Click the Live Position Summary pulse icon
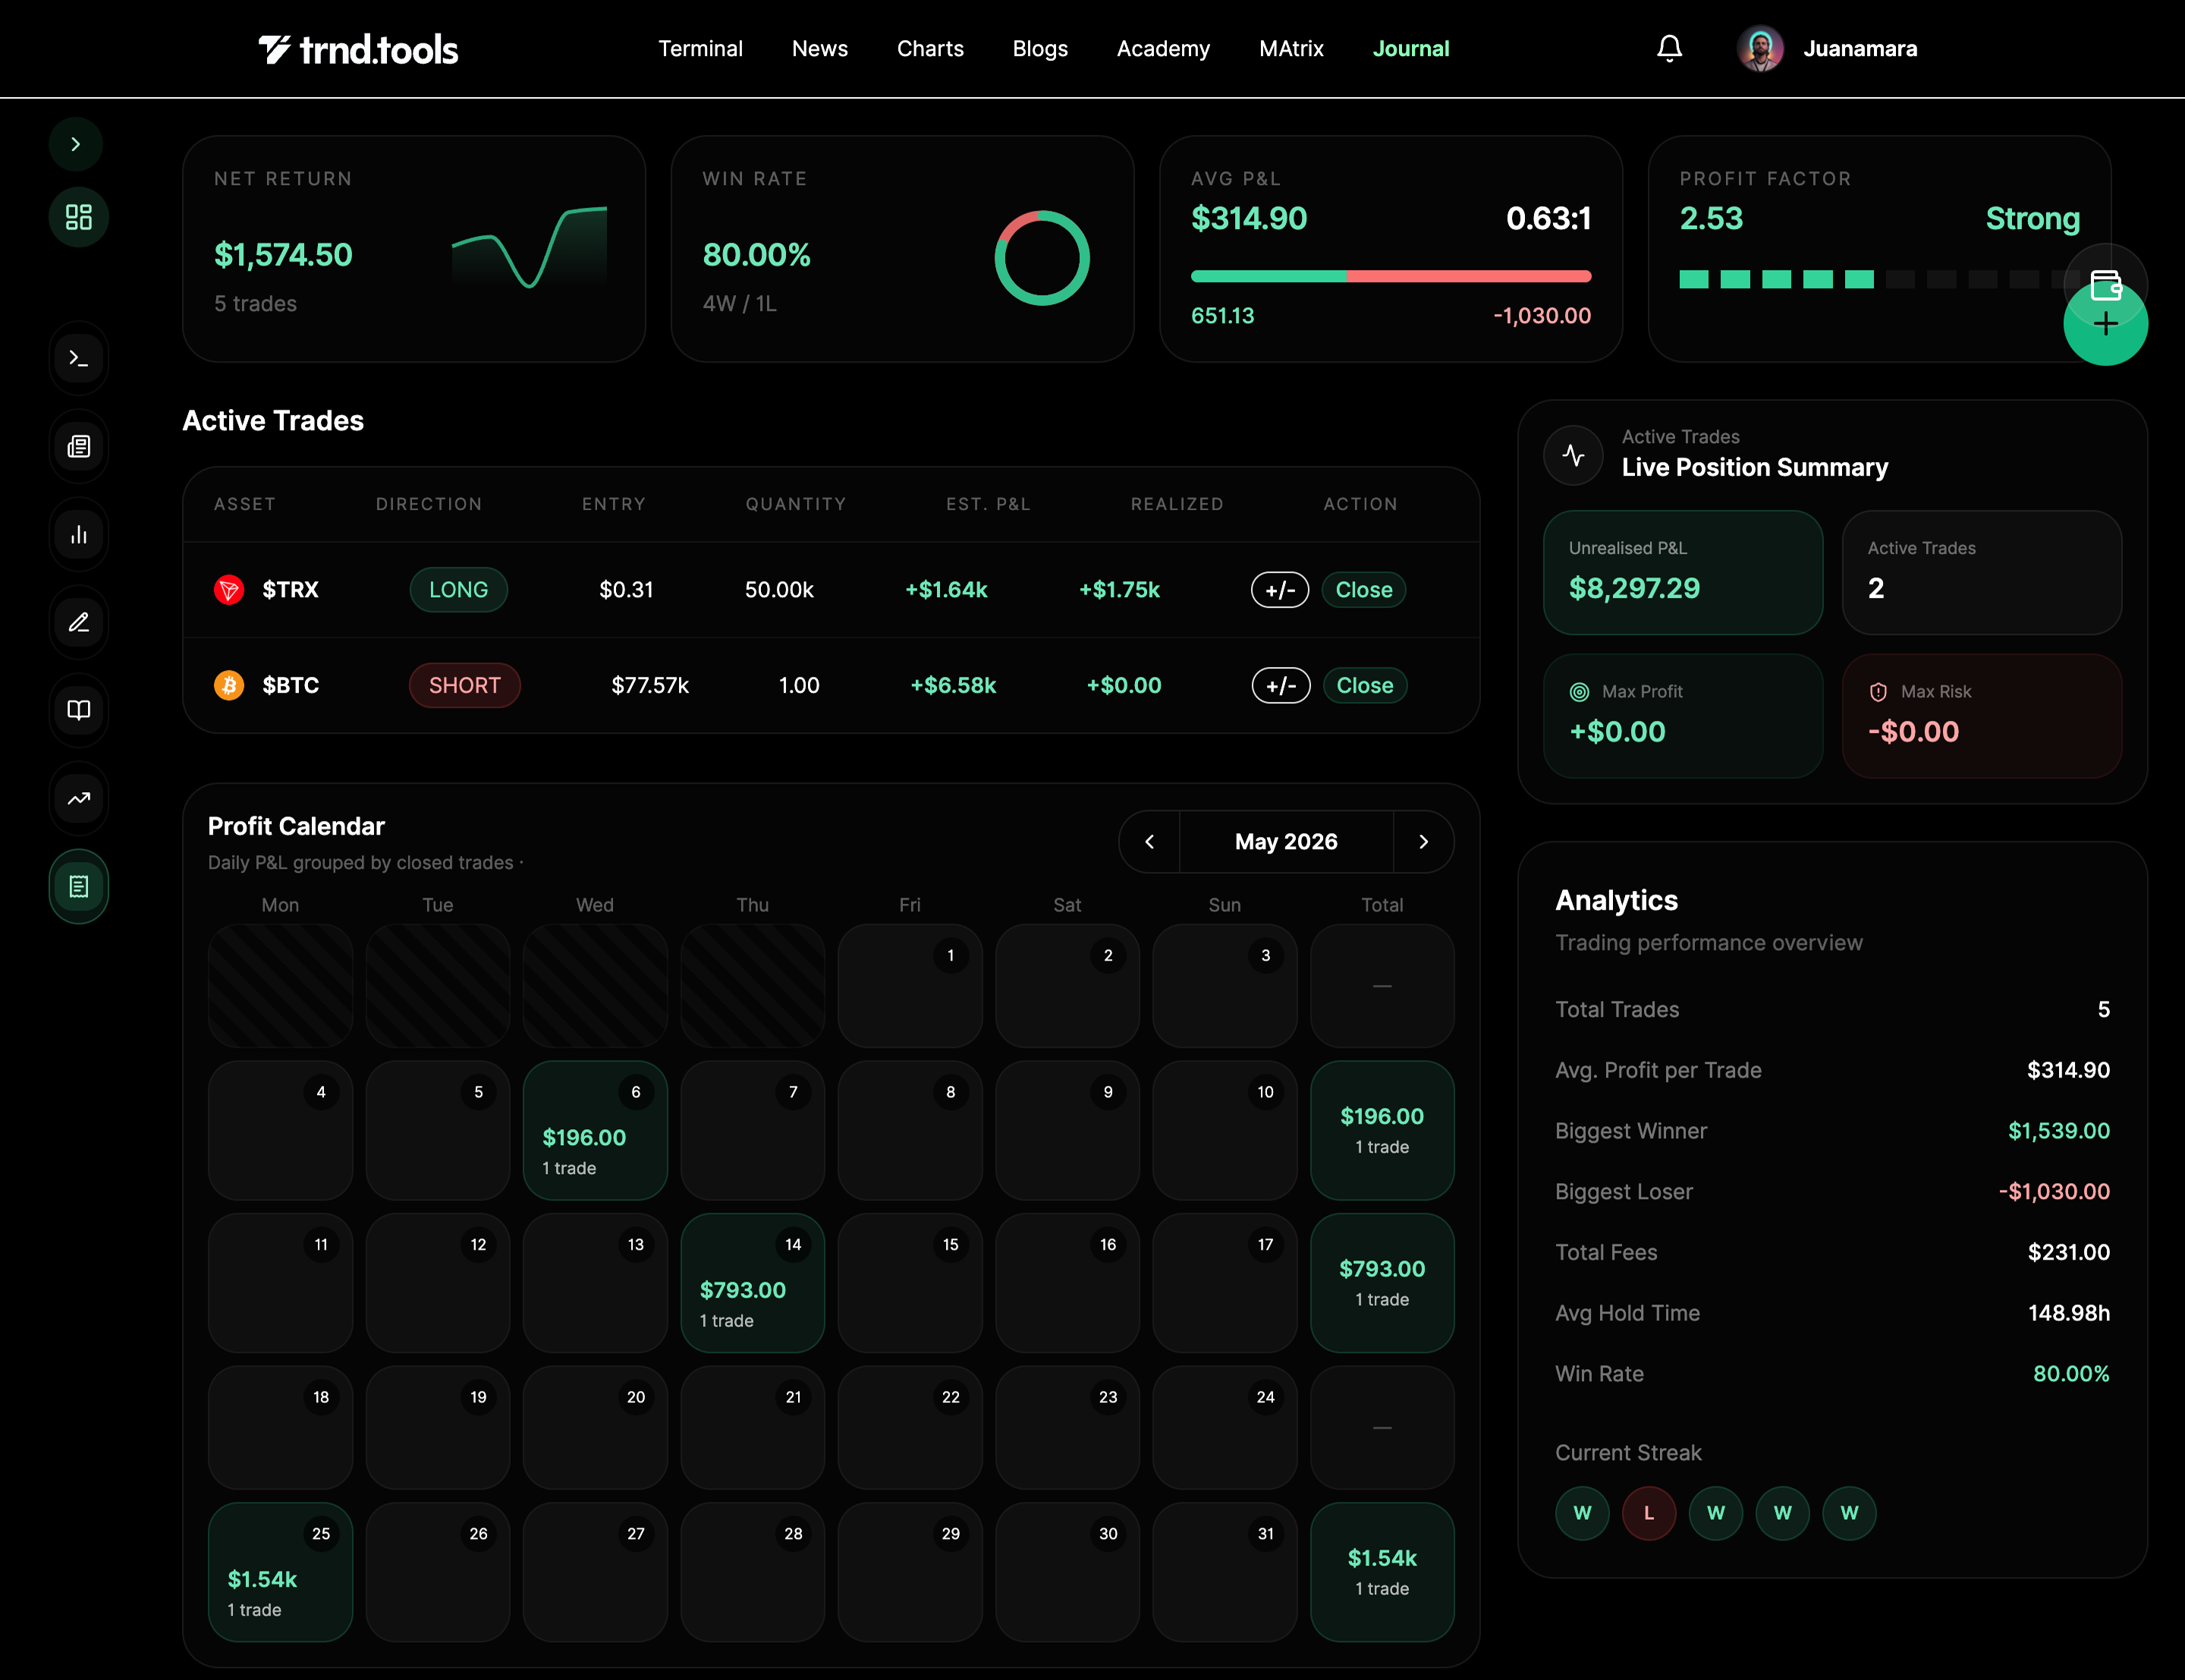This screenshot has height=1680, width=2185. 1574,455
